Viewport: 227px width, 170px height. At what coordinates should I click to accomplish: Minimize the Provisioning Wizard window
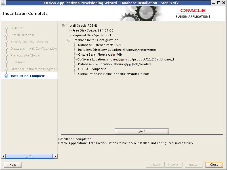(214, 3)
